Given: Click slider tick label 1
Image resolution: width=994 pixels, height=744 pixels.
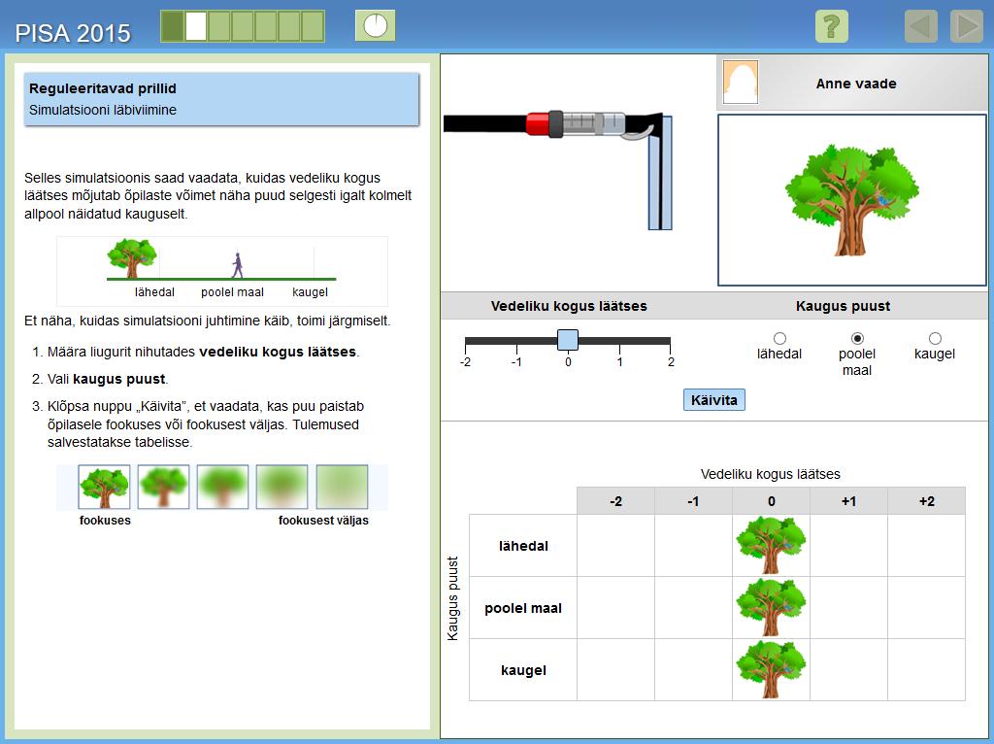Looking at the screenshot, I should coord(620,362).
